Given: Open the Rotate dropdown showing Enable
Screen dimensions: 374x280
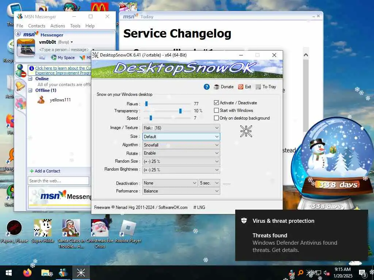Looking at the screenshot, I should pos(181,153).
